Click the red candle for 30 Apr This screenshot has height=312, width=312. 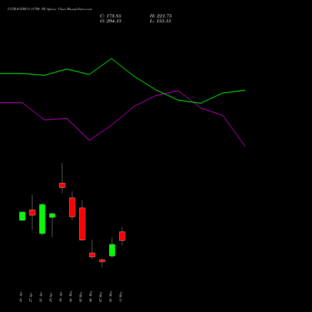(x=62, y=185)
